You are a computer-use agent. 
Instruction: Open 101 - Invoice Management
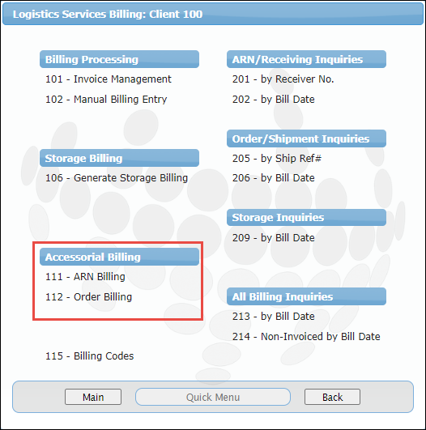pyautogui.click(x=108, y=79)
